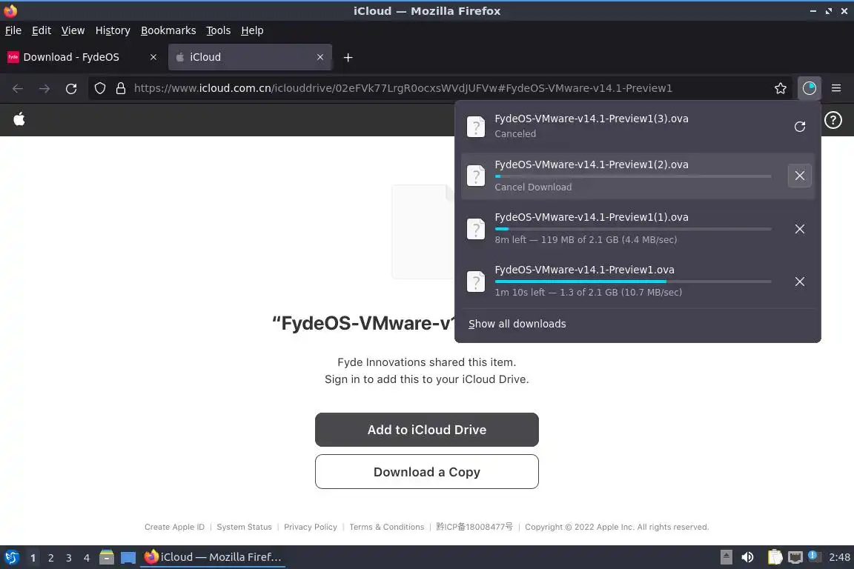Open System Status footer link
The height and width of the screenshot is (569, 854).
244,527
